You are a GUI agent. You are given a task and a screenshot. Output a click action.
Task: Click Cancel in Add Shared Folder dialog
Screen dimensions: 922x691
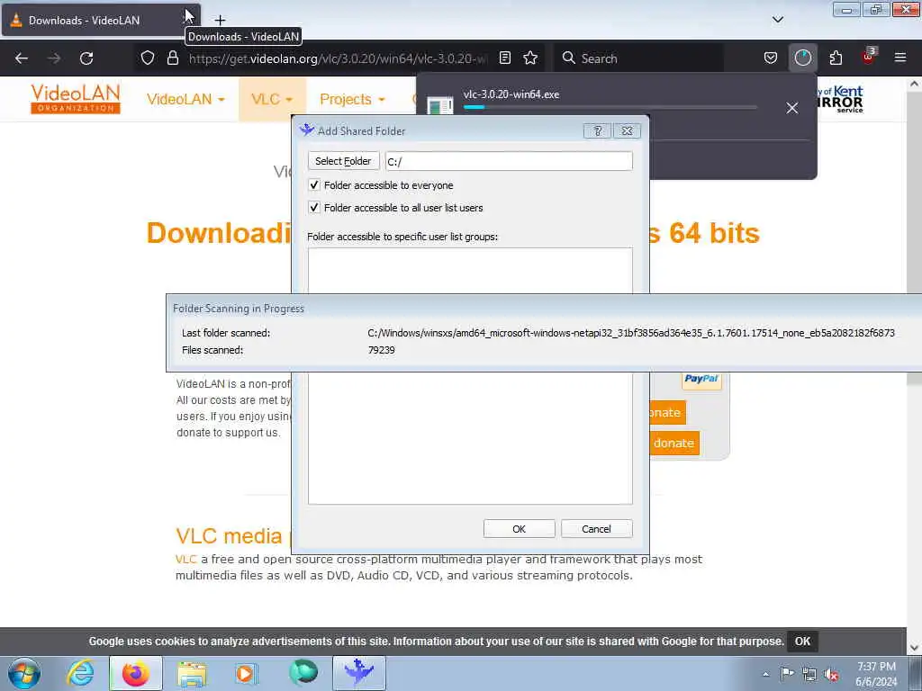coord(596,529)
